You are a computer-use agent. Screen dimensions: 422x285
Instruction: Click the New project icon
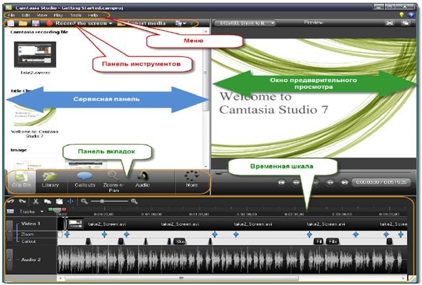tap(10, 23)
